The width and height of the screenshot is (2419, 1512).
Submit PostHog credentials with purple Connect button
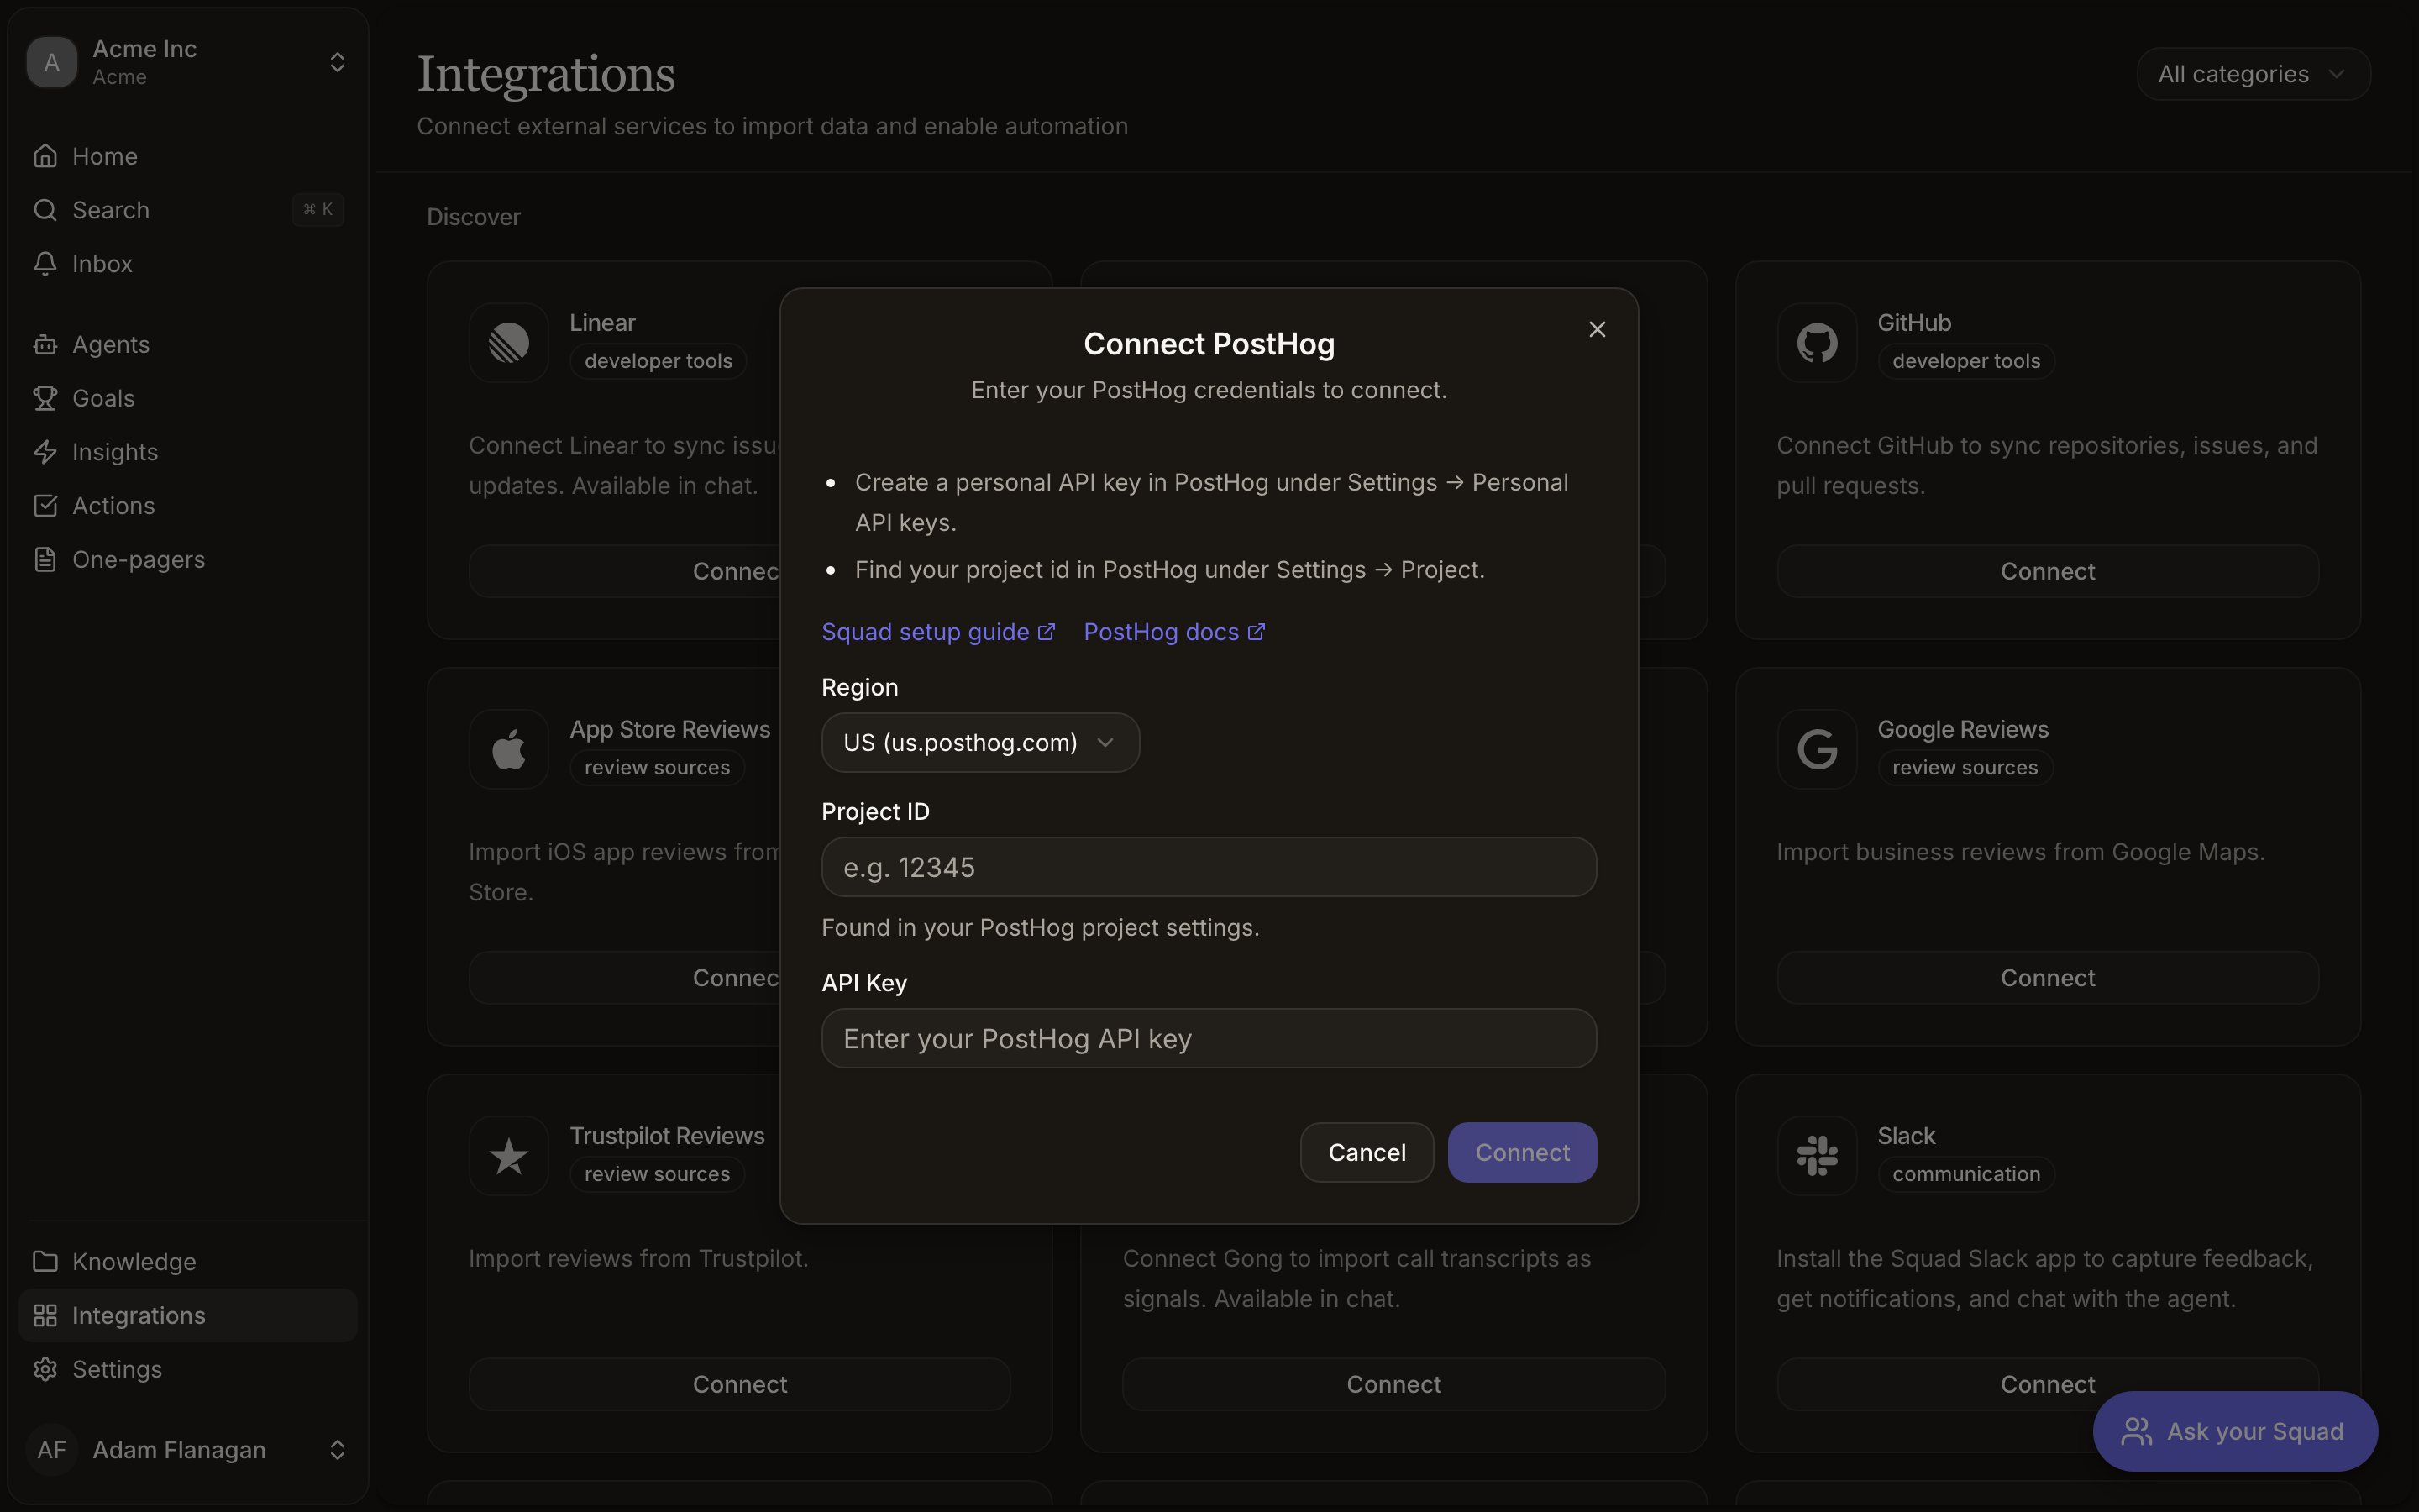pyautogui.click(x=1521, y=1152)
